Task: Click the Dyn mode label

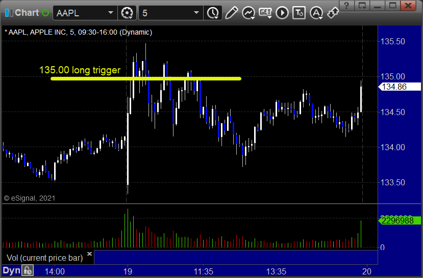Action: [11, 270]
